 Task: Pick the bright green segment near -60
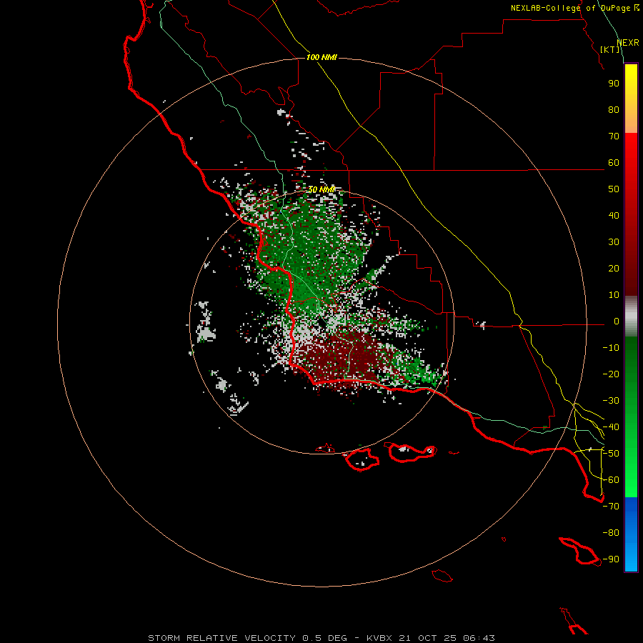click(631, 480)
